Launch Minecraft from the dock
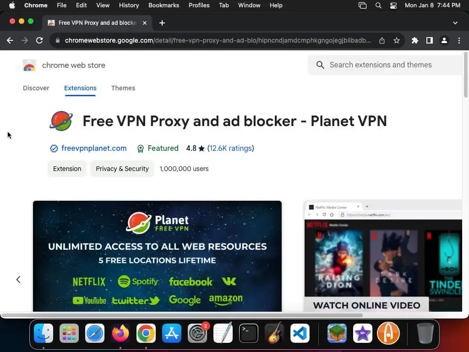 337,333
